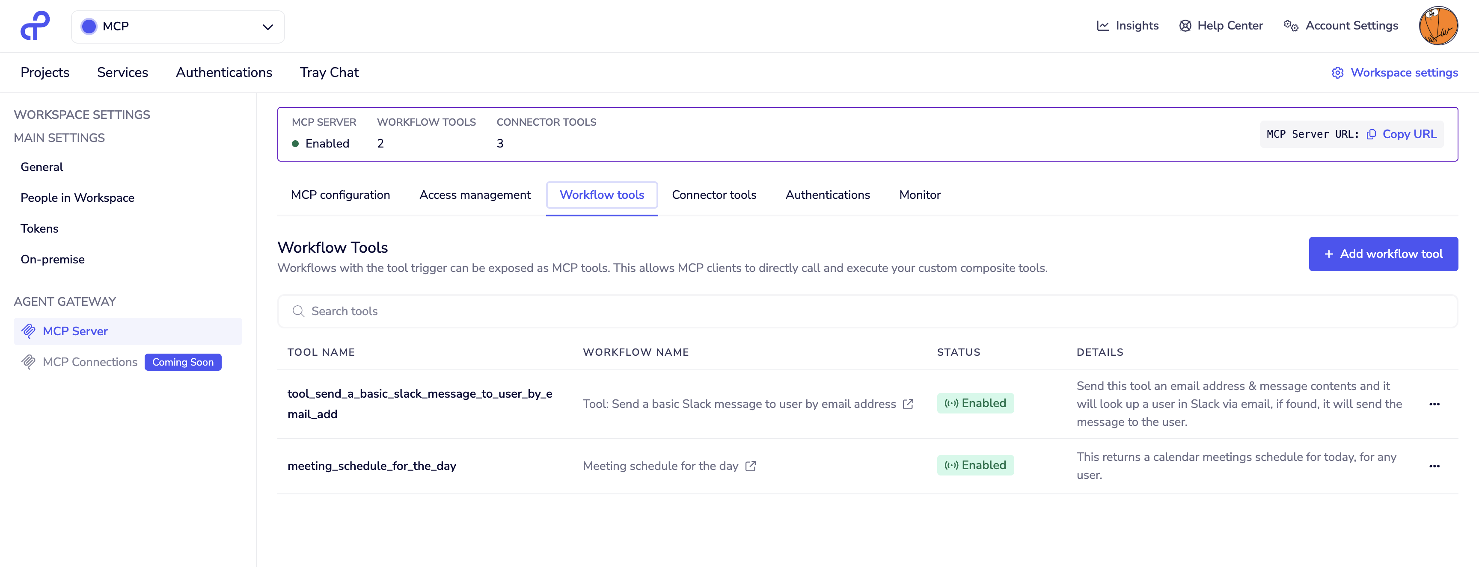Open Slack message workflow name link
Screen dimensions: 1479x567
click(739, 404)
